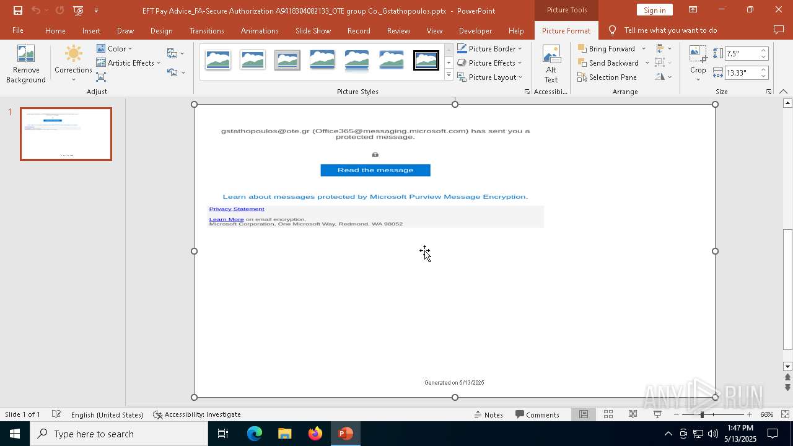Apply fifth reflected picture style
The width and height of the screenshot is (793, 446).
[357, 60]
